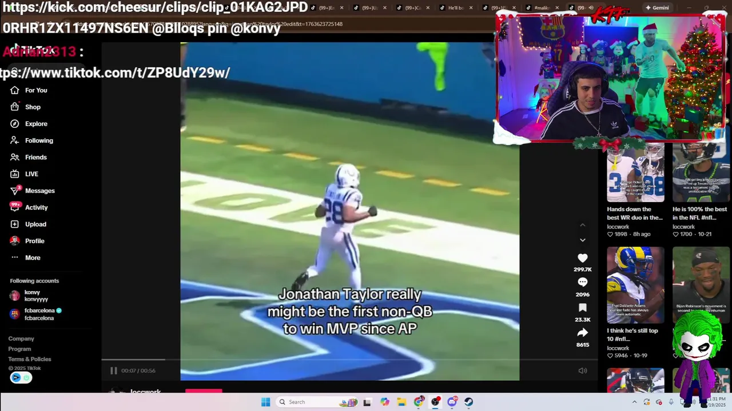Screen dimensions: 732x411
Task: Open File Explorer from taskbar
Action: coord(401,402)
